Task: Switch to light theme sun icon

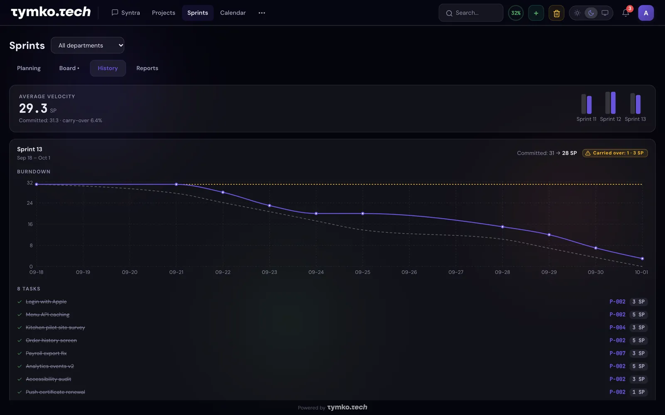Action: pos(577,13)
